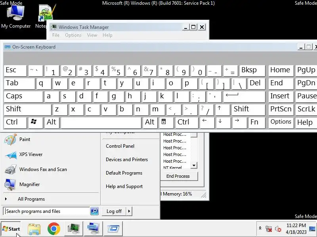Toggle the left Shift key
Viewport: 317px width, 237px height.
(x=27, y=110)
